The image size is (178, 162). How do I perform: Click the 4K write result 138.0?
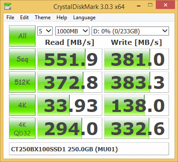pos(136,105)
